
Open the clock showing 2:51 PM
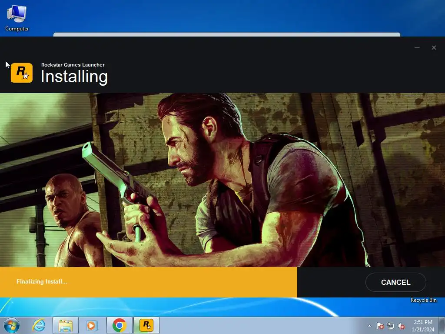423,325
